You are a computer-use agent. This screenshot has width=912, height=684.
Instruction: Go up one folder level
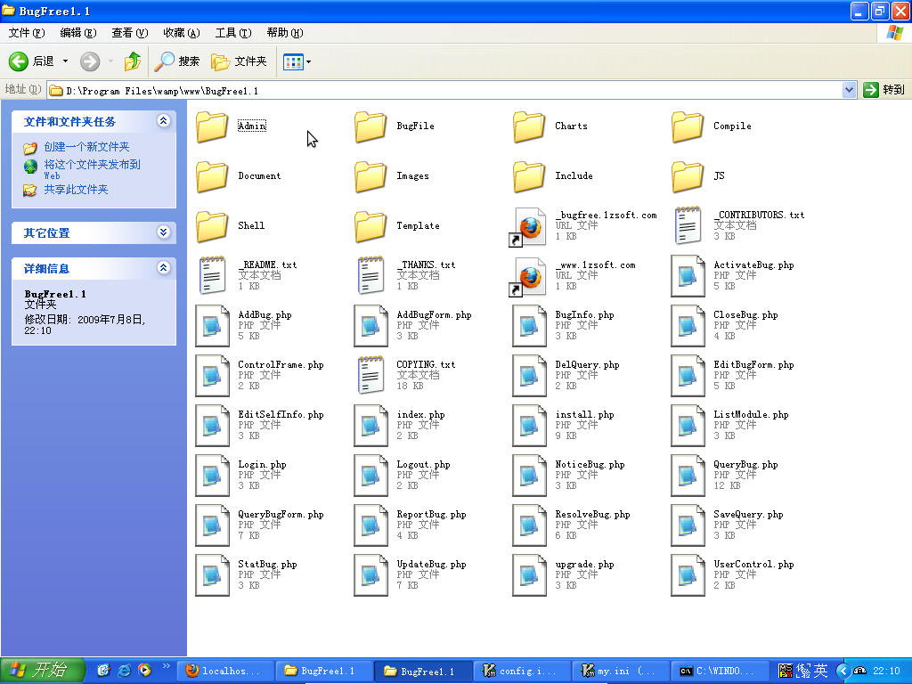(133, 61)
